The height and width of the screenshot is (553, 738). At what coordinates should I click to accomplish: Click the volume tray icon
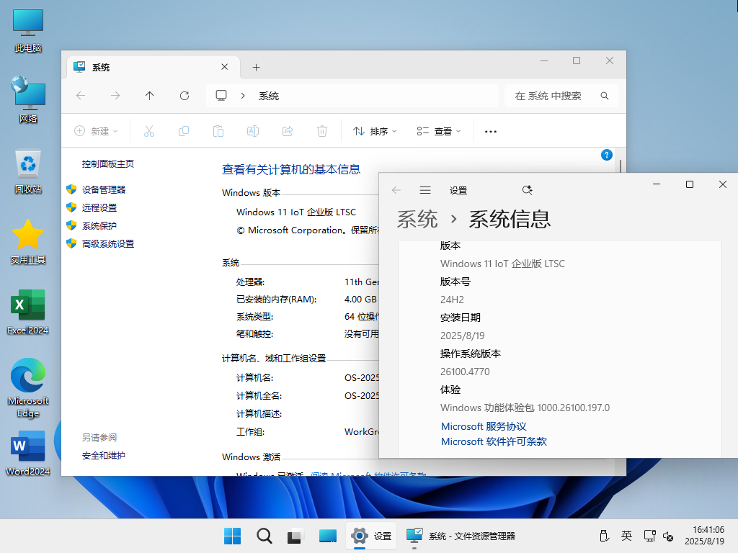[x=668, y=536]
